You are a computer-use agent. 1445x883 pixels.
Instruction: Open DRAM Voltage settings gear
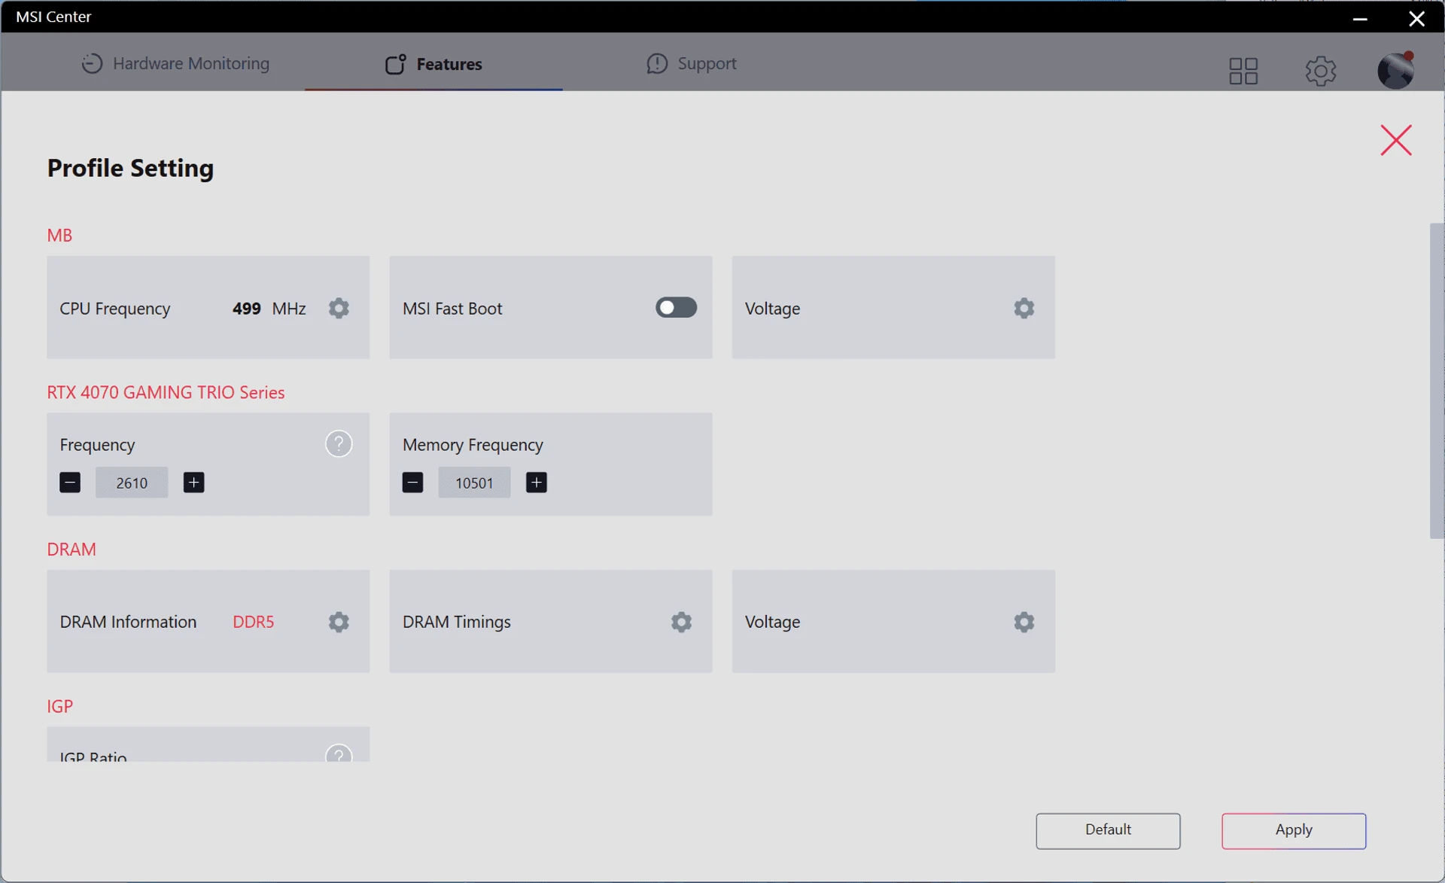(x=1024, y=622)
